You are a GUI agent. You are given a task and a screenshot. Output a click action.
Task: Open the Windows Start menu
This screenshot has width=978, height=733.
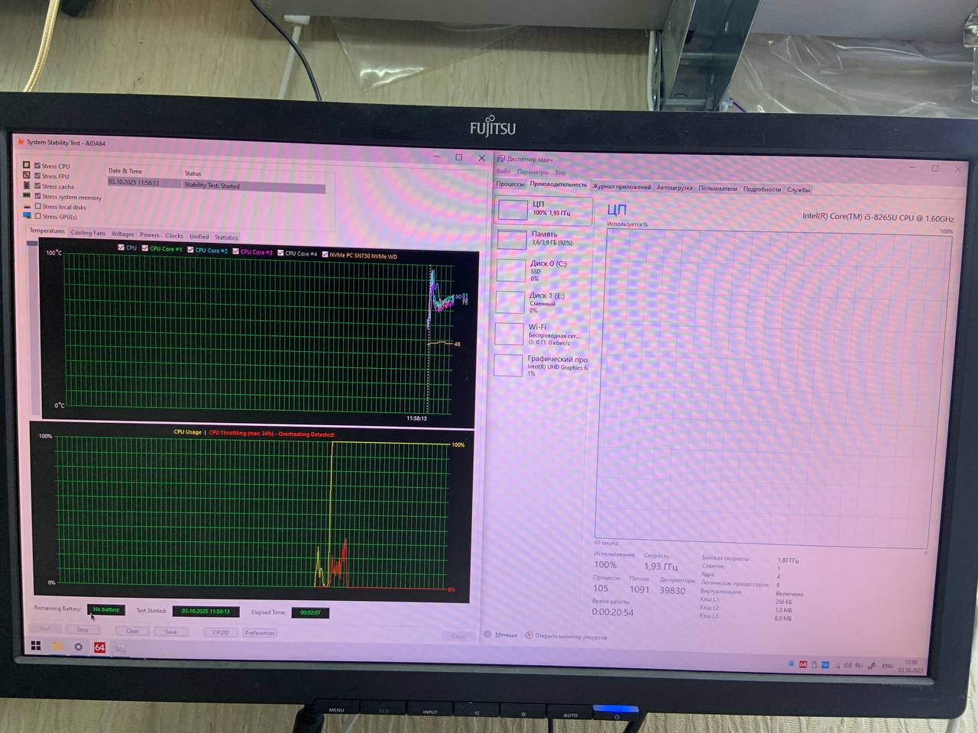[x=36, y=646]
